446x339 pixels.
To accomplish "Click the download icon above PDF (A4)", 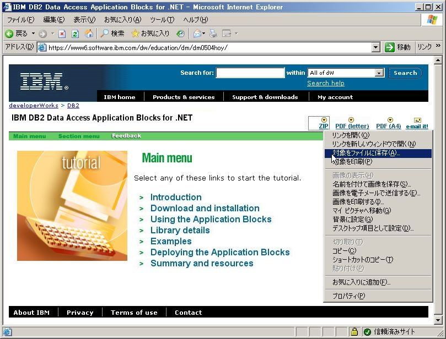I will (x=390, y=120).
